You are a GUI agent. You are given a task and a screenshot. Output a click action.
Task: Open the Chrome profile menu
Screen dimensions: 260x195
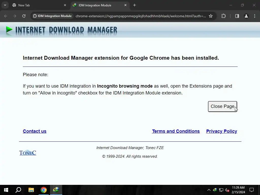tap(246, 16)
